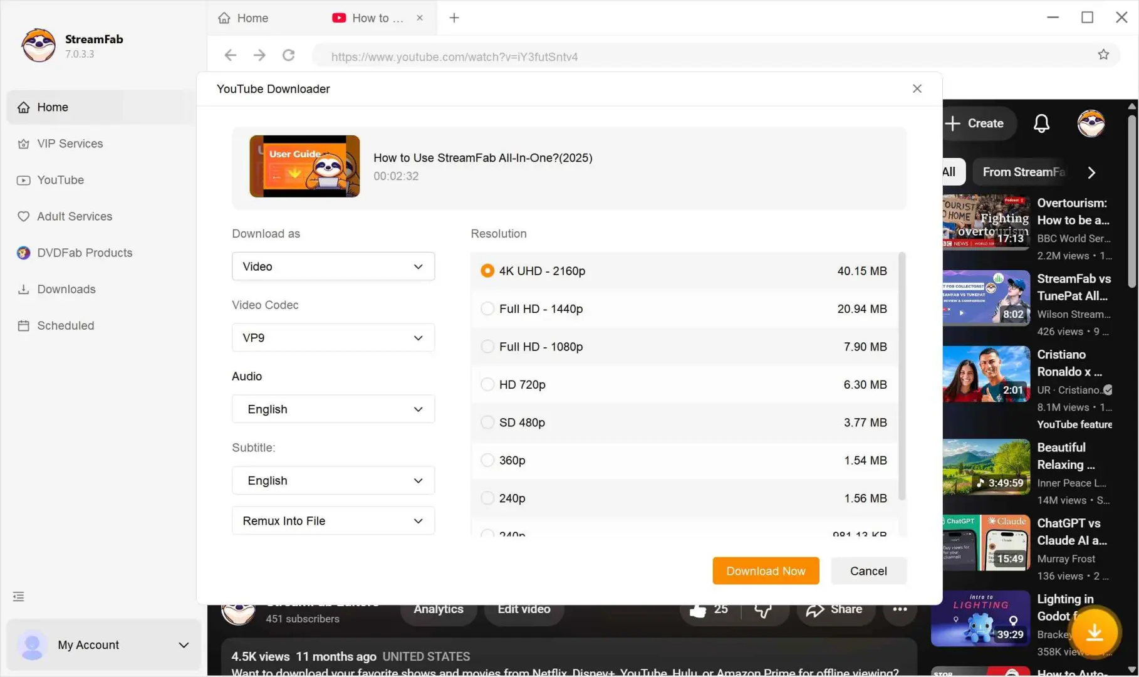Click the resolution list scrollbar
The image size is (1139, 677).
[902, 376]
